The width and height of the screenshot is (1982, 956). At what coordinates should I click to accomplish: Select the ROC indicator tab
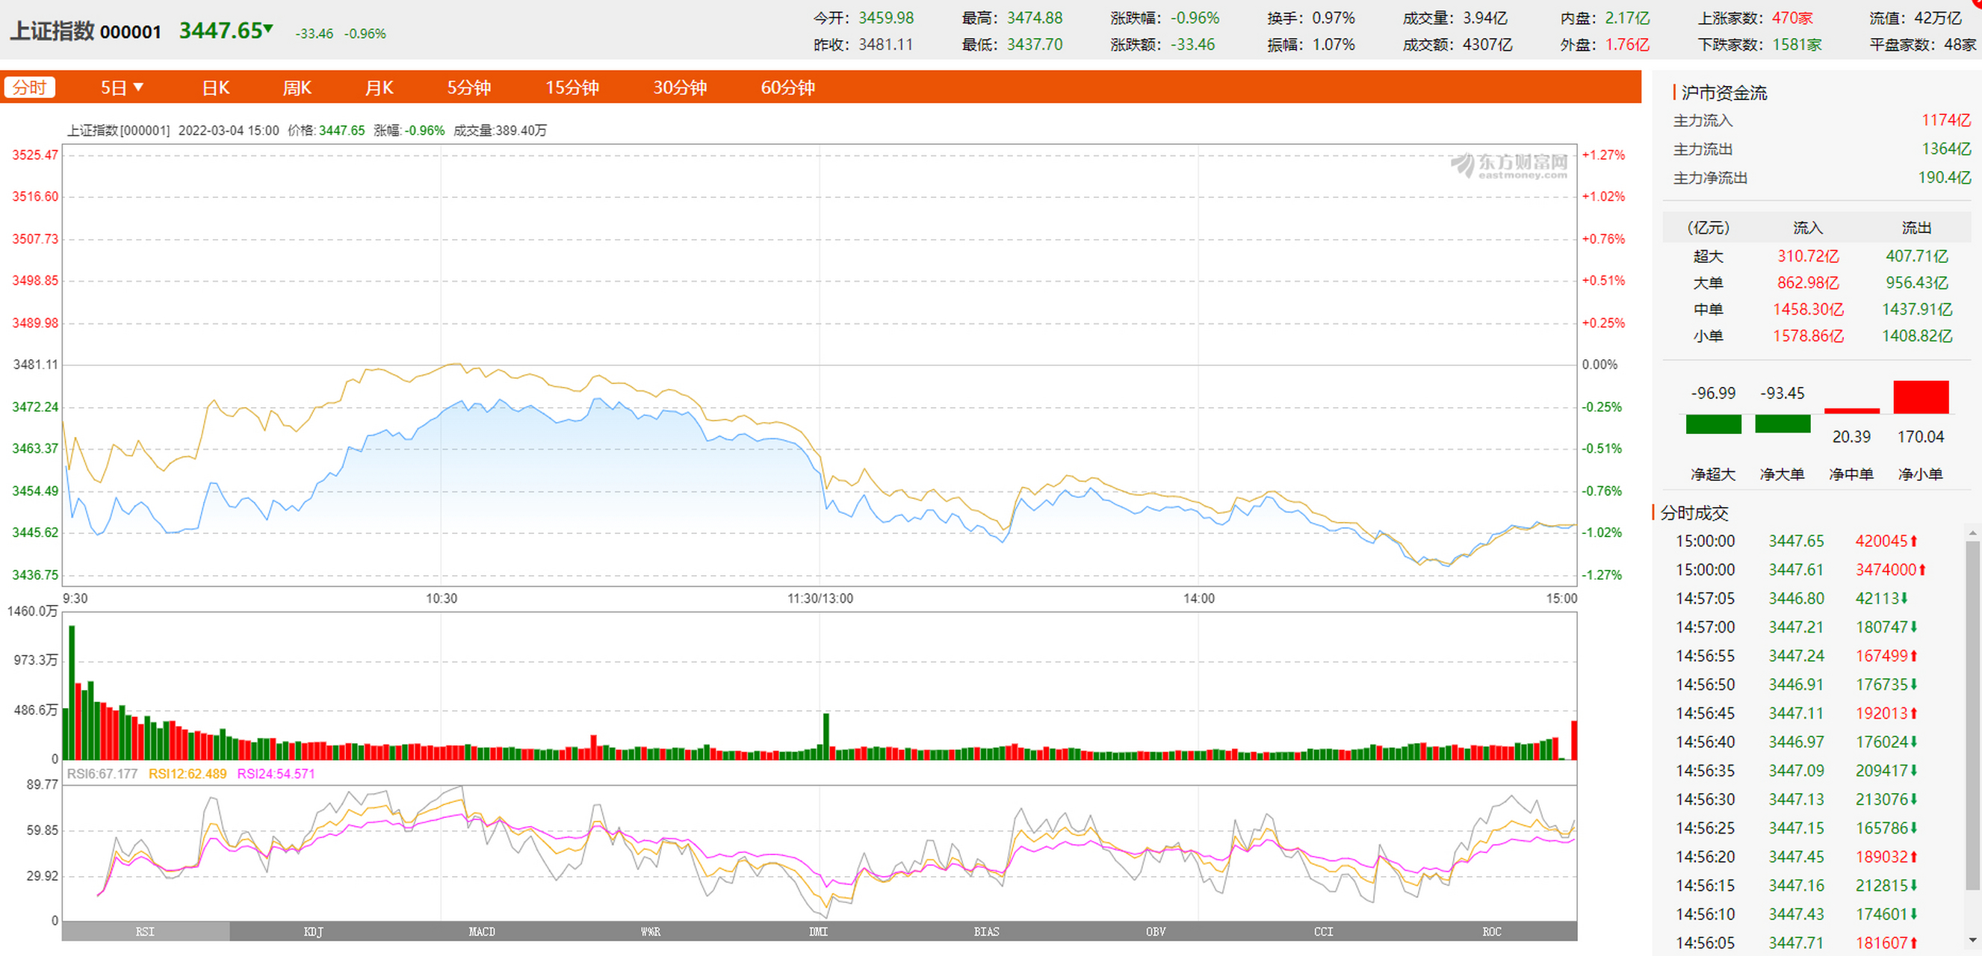tap(1491, 931)
